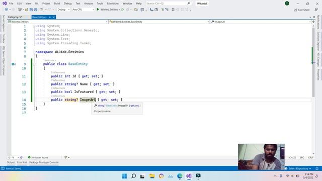
Task: Focus the Search (Ctrl+Q) box
Action: pyautogui.click(x=168, y=4)
